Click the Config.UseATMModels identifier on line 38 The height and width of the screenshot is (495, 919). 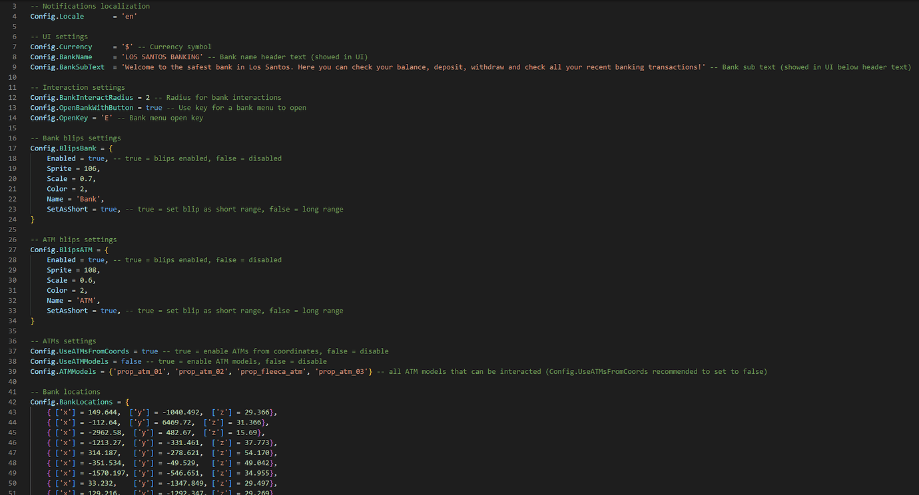[69, 361]
